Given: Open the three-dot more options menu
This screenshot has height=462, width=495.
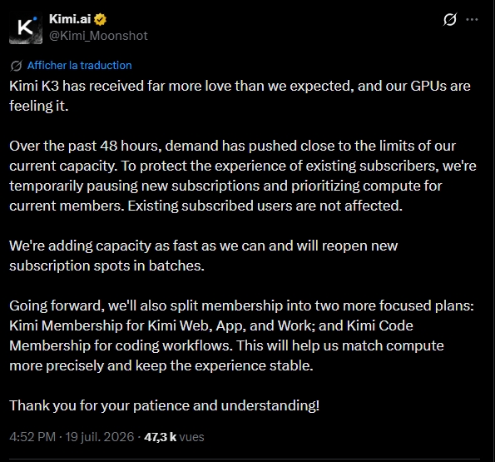Looking at the screenshot, I should [x=472, y=20].
